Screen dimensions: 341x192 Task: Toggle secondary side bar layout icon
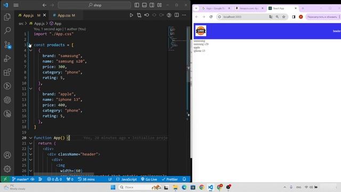point(152,5)
